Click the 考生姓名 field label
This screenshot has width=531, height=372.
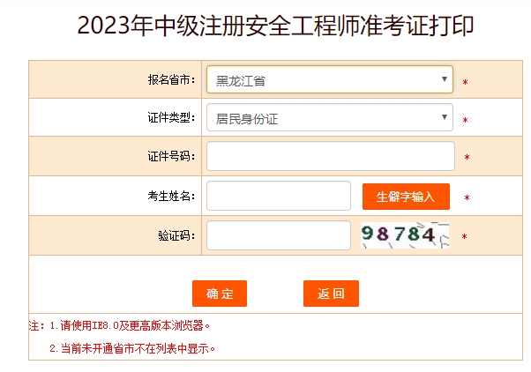click(x=171, y=196)
